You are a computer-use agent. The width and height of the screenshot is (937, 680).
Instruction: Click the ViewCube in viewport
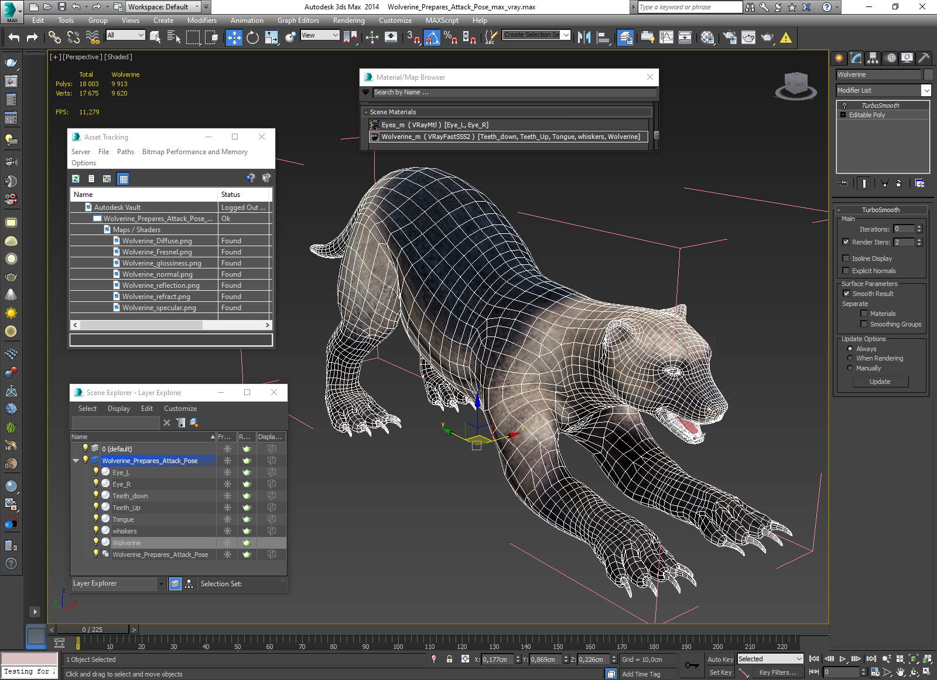coord(796,86)
